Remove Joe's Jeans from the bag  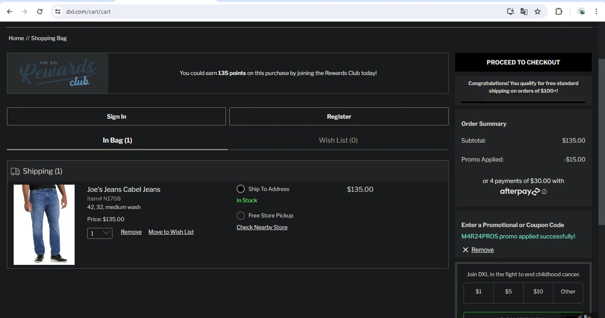click(x=131, y=232)
